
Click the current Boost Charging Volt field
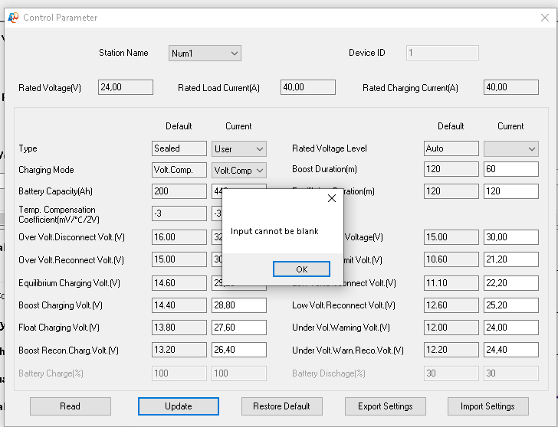tap(238, 305)
